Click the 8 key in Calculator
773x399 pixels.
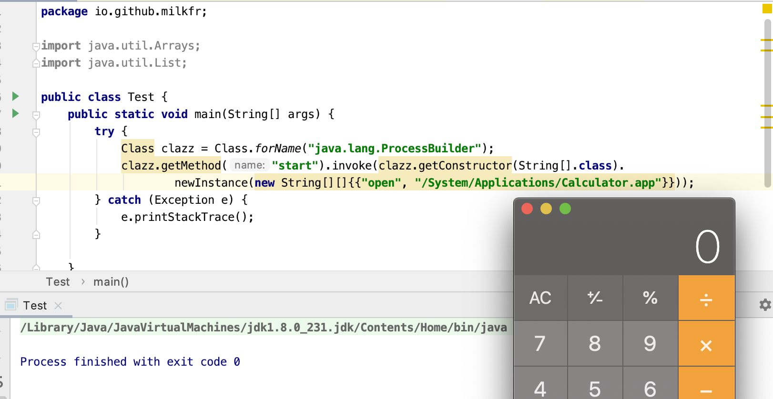click(595, 344)
